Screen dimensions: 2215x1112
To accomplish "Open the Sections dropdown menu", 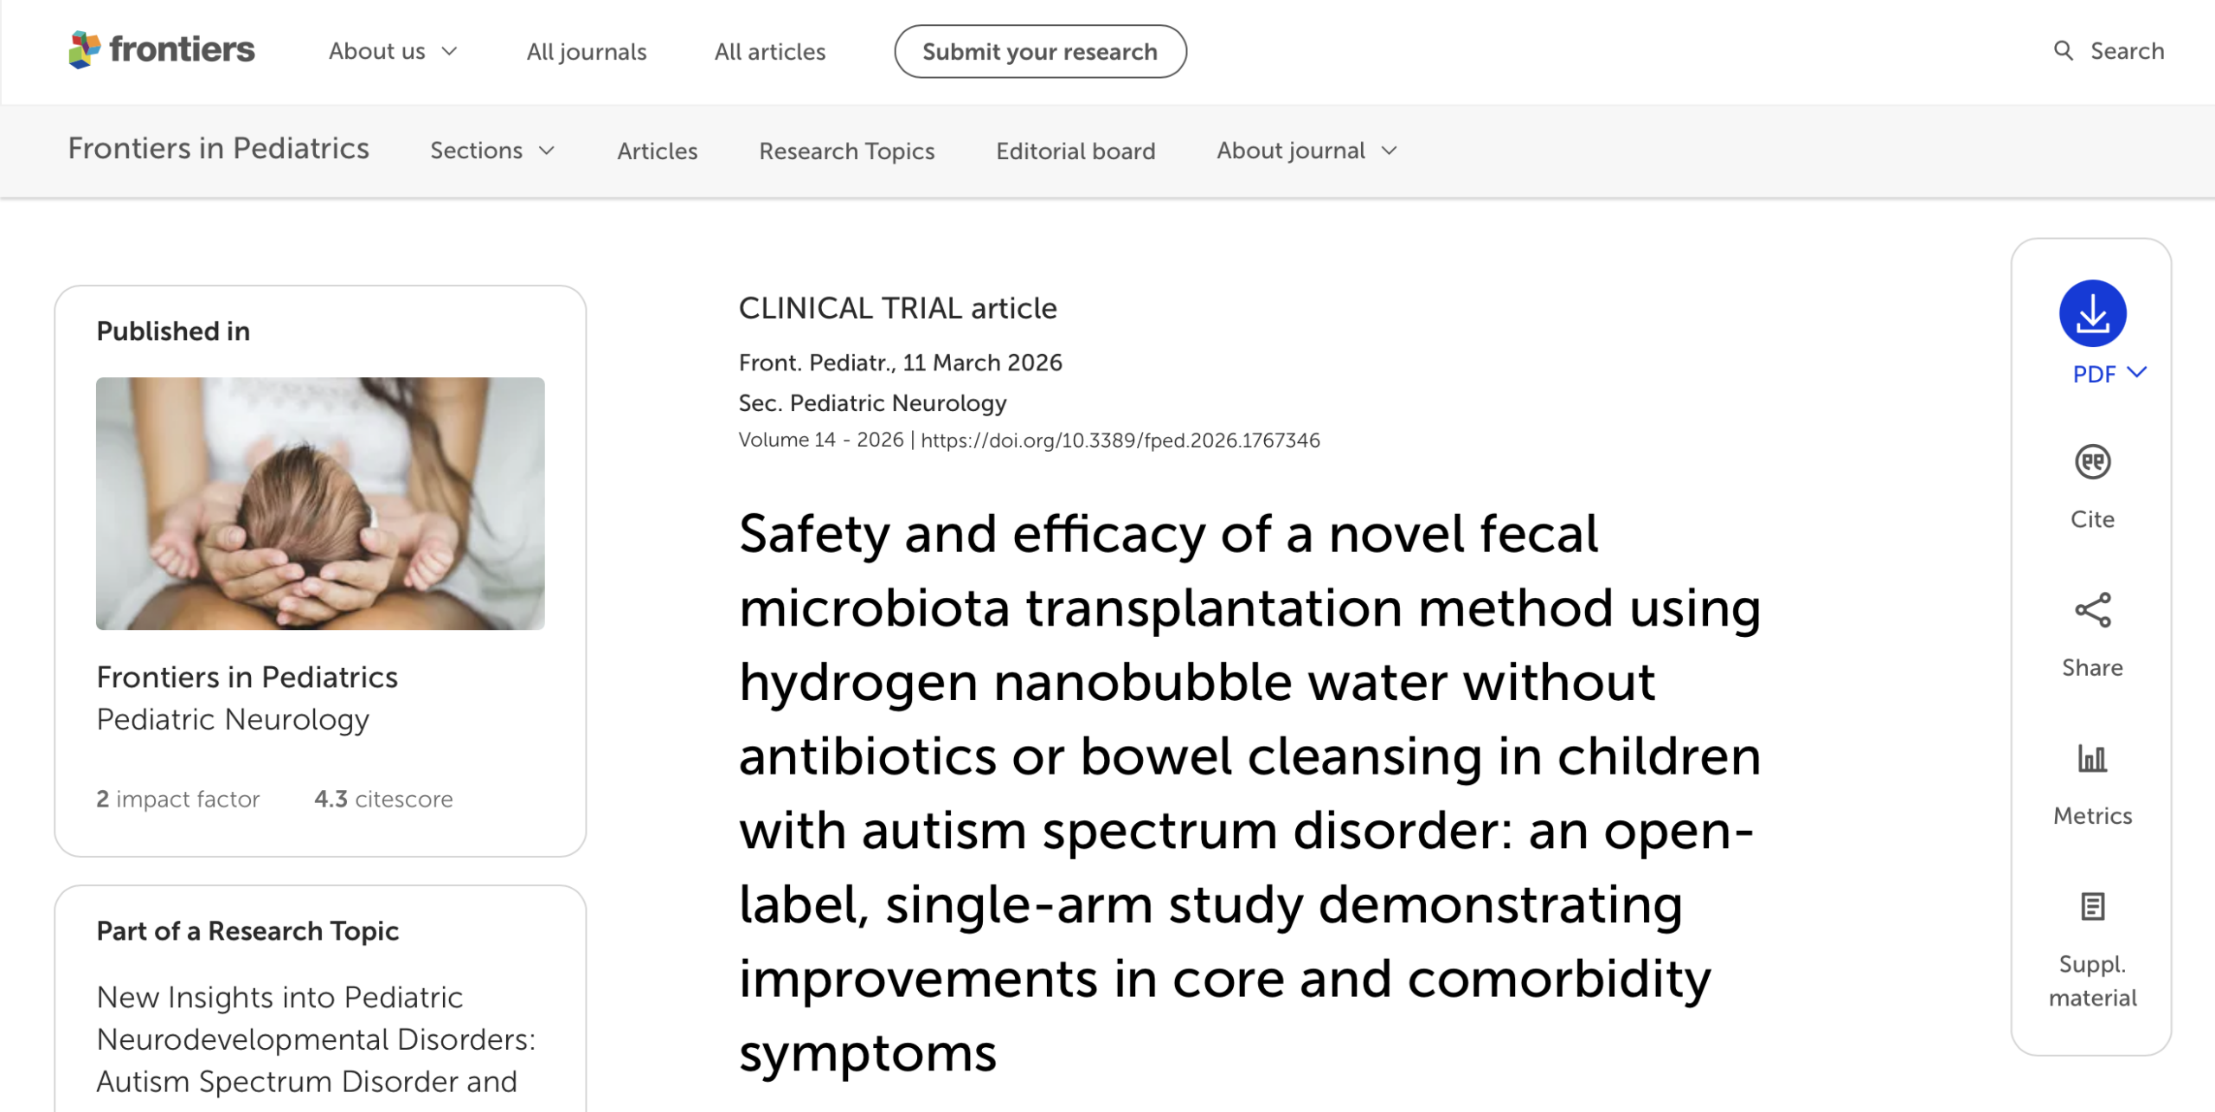I will (x=492, y=151).
